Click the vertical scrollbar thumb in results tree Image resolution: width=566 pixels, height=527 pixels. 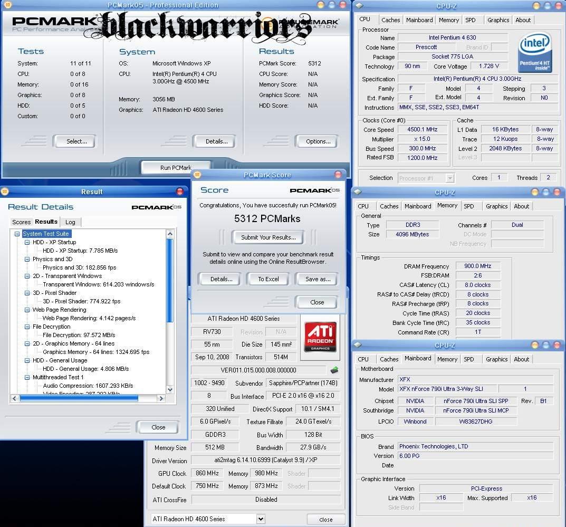(170, 281)
